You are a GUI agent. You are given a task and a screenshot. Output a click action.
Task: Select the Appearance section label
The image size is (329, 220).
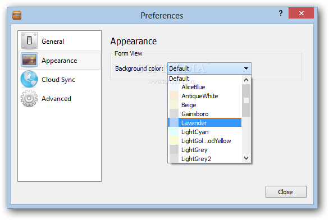(60, 61)
